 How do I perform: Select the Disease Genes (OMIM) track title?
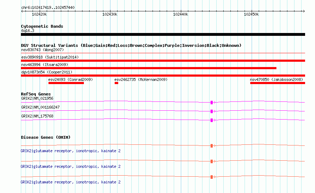46,137
